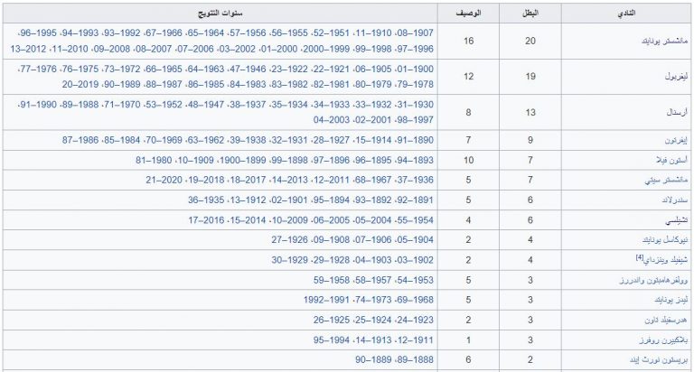
Task: Open the 1980–81 season link for Aston Villa
Action: pyautogui.click(x=154, y=160)
